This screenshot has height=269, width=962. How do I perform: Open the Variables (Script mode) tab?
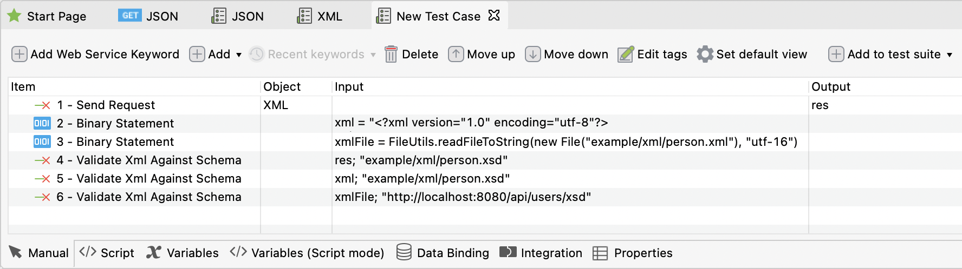[x=307, y=253]
